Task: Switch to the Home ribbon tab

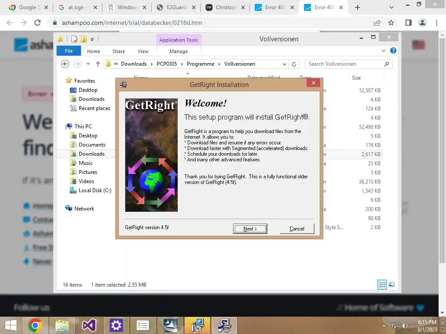Action: [x=94, y=51]
